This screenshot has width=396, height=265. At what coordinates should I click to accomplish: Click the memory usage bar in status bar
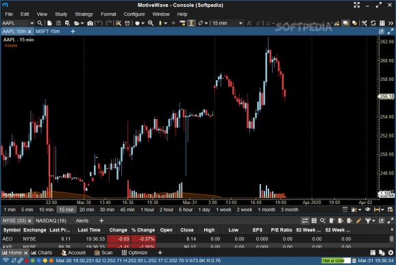click(336, 260)
